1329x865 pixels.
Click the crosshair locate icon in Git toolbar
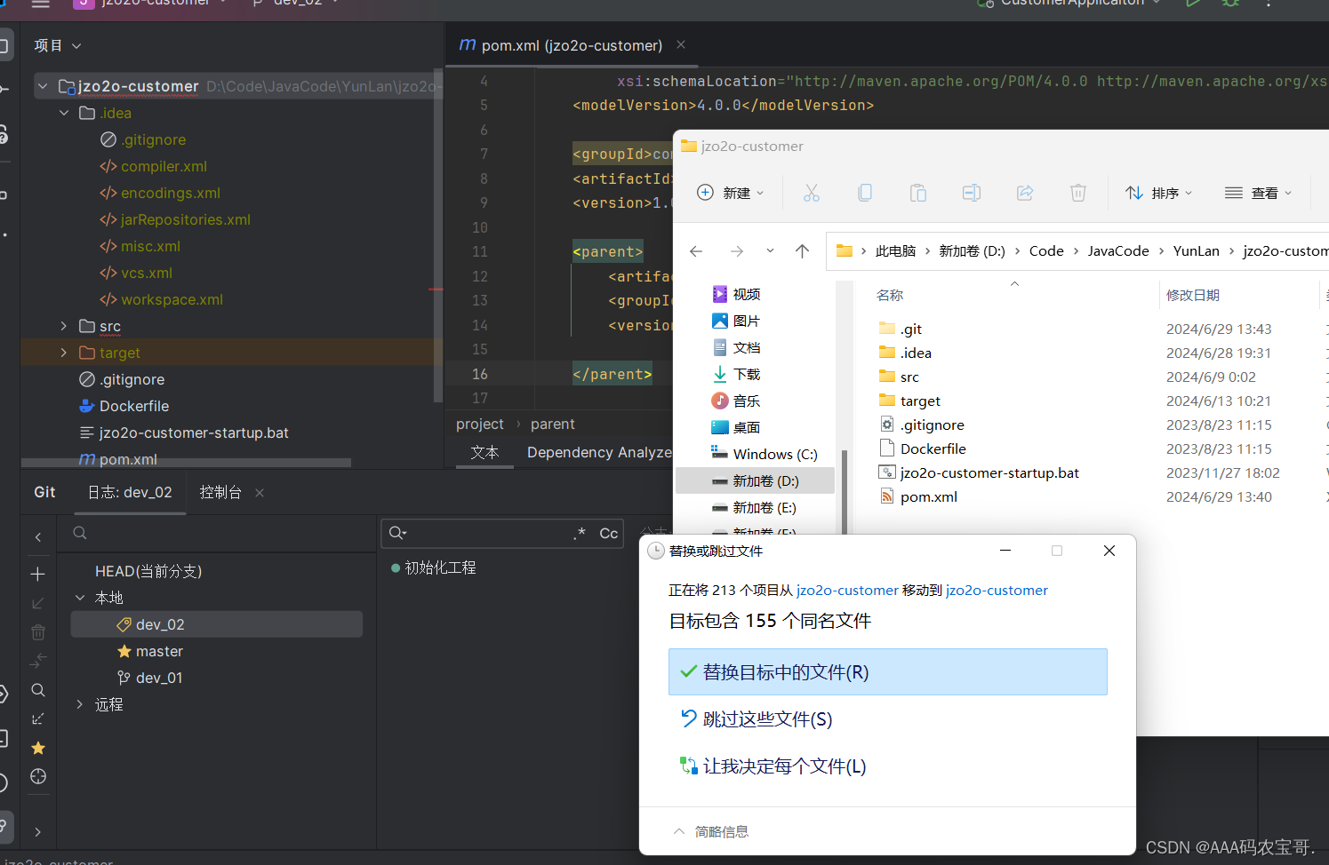[37, 776]
